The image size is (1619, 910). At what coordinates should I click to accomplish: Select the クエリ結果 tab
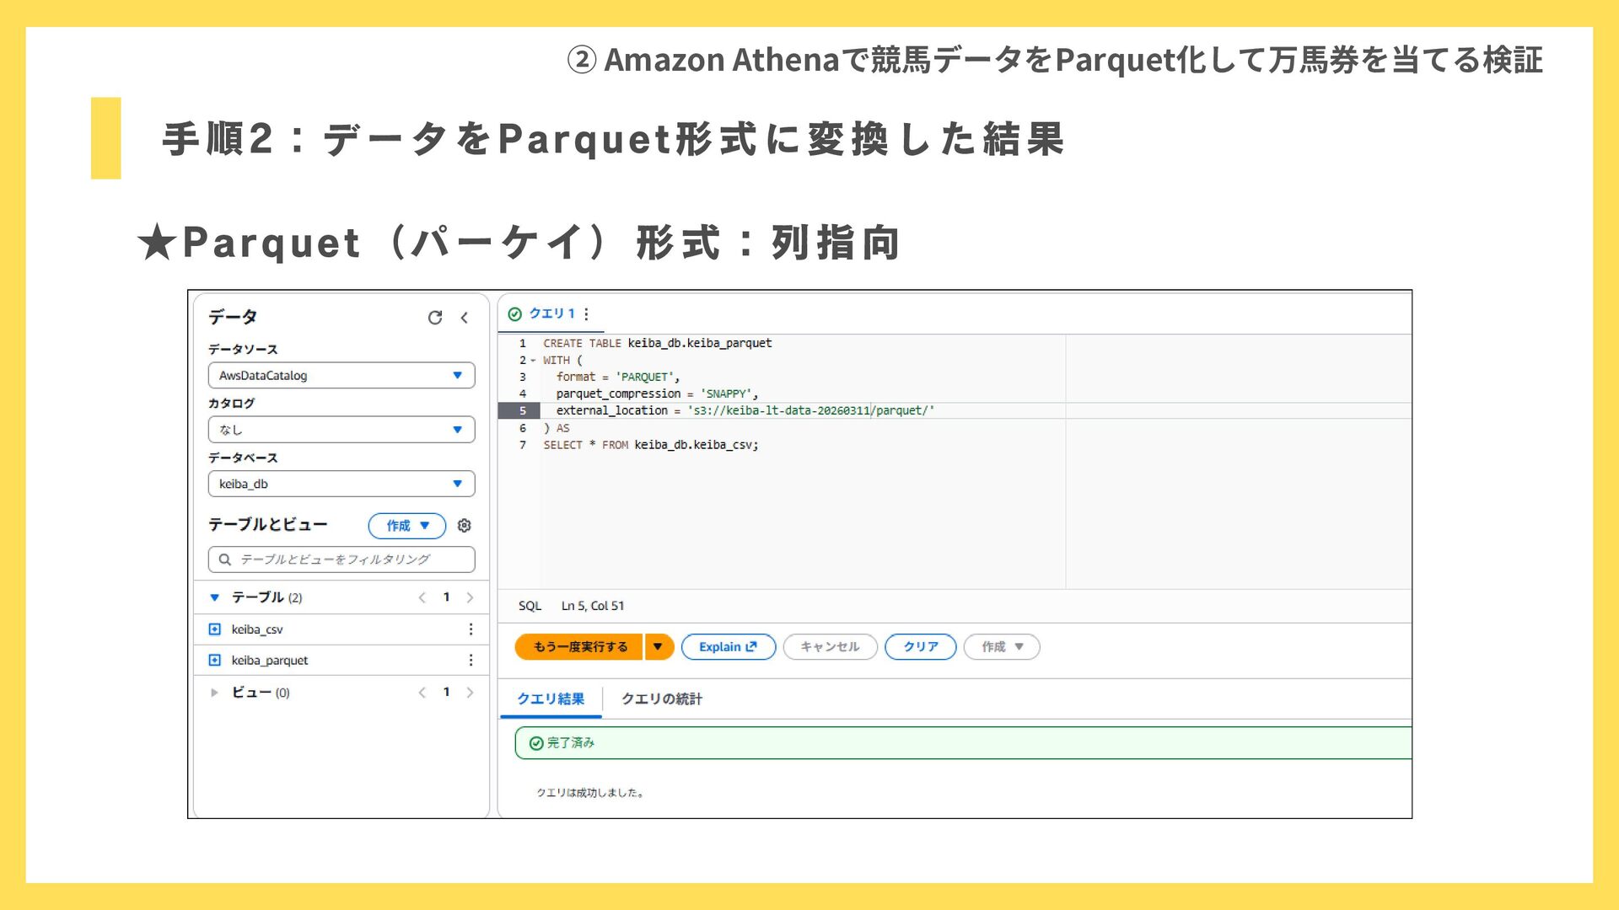tap(550, 699)
